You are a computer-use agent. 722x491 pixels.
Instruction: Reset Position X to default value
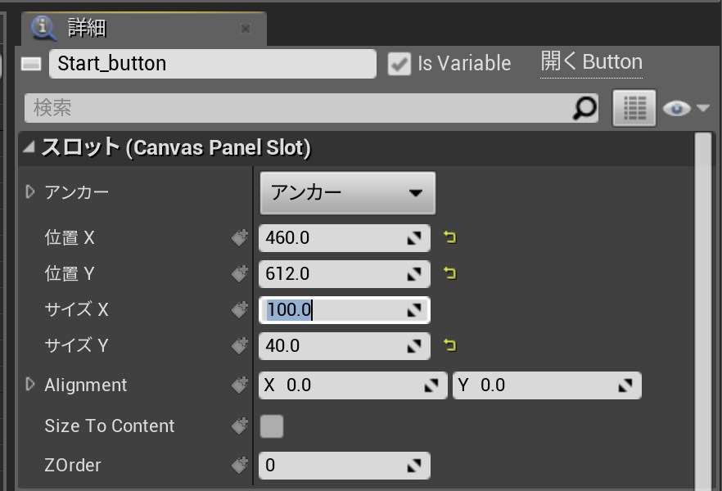click(449, 238)
